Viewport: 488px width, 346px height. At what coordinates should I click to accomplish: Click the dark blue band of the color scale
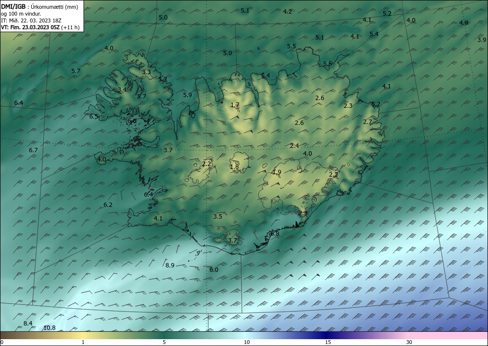tap(327, 335)
